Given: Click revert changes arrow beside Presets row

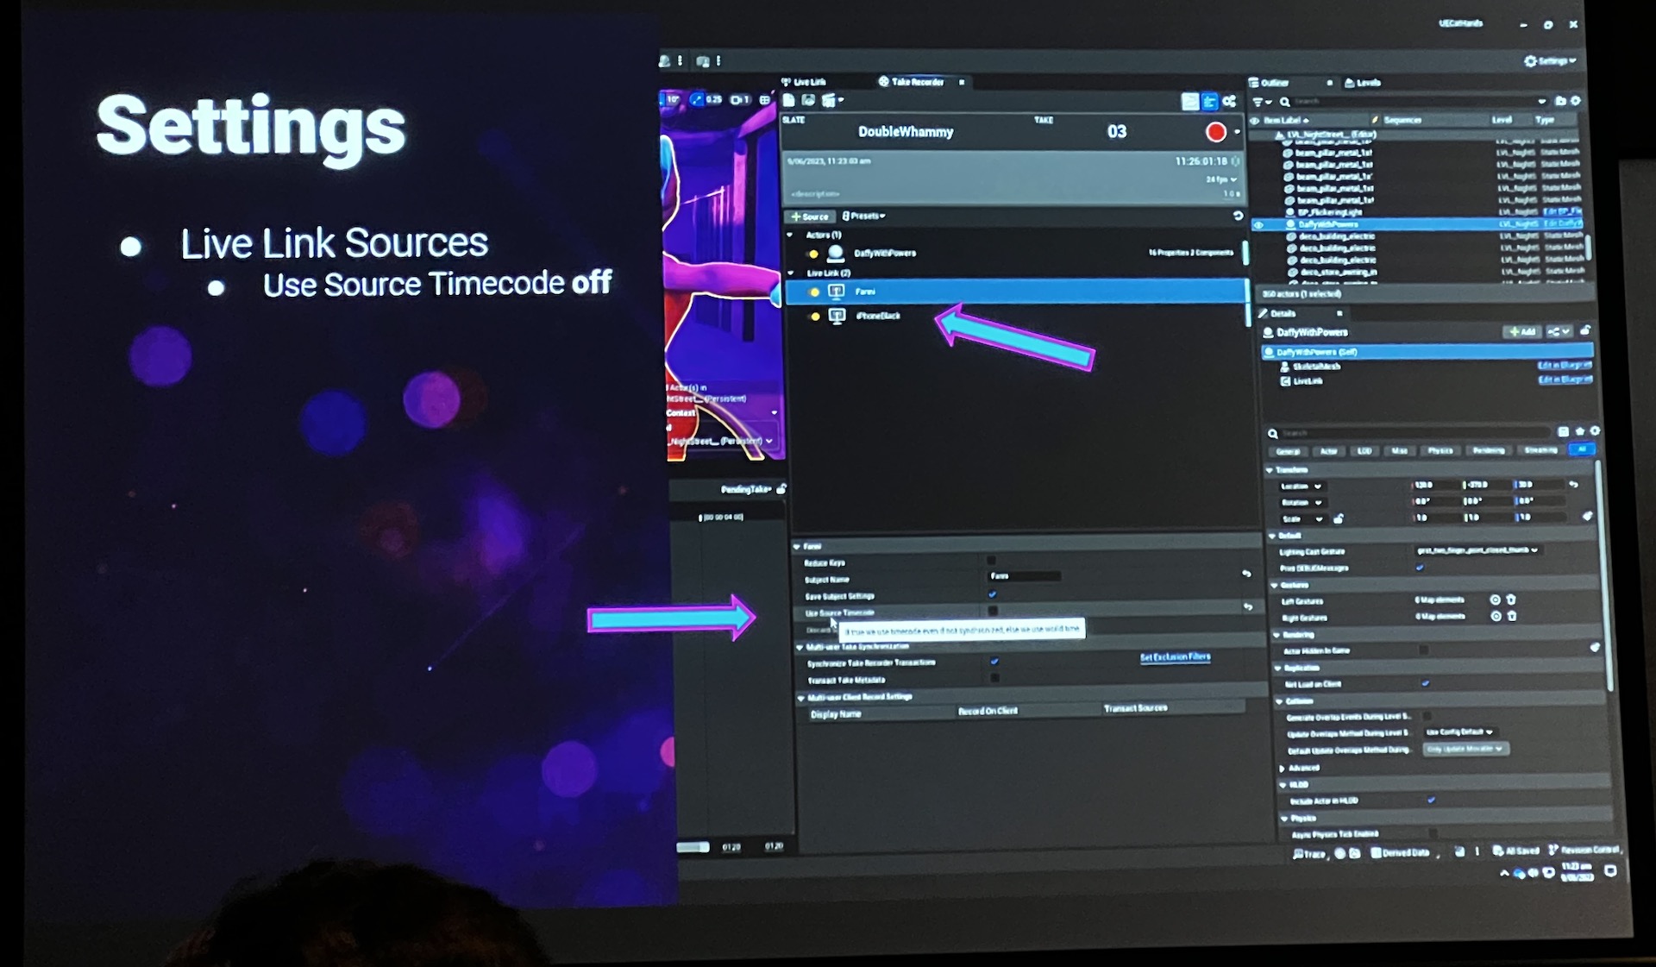Looking at the screenshot, I should click(x=1238, y=216).
